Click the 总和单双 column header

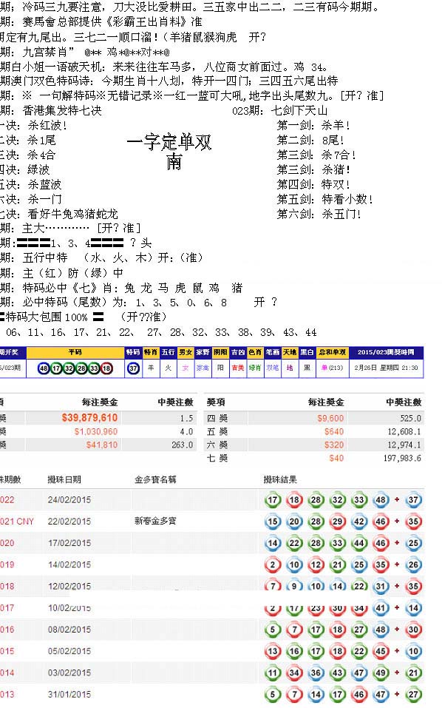click(332, 352)
